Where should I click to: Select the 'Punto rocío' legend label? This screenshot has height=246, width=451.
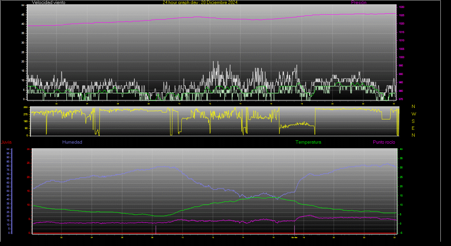point(384,142)
